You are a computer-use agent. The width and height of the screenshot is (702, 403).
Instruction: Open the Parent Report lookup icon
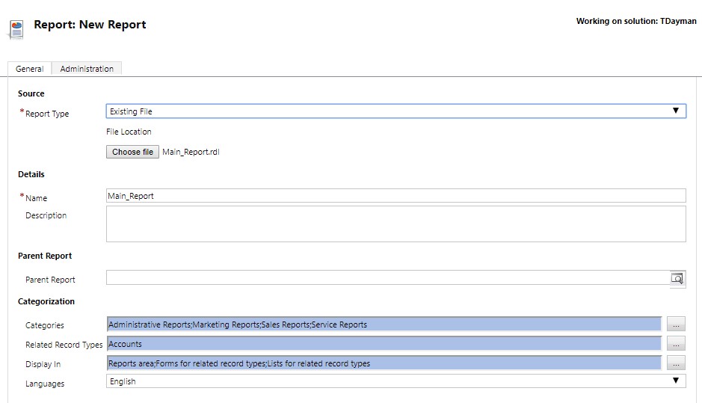click(677, 279)
